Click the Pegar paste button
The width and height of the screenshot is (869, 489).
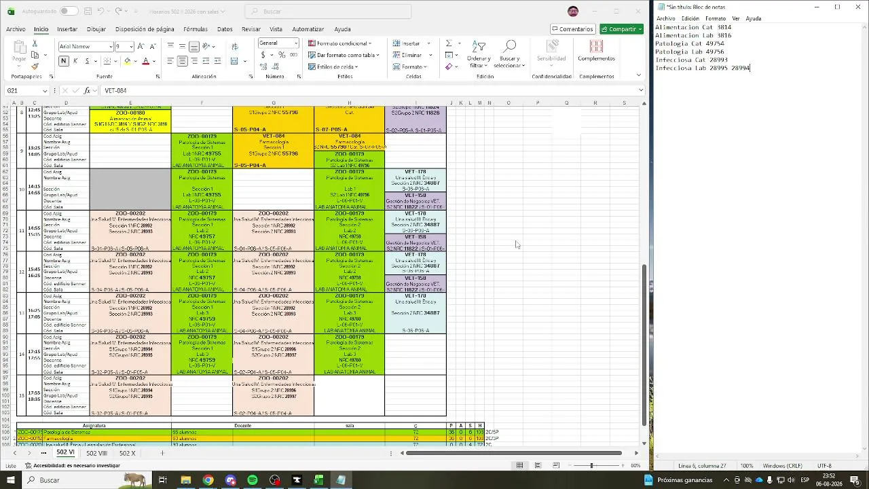19,52
